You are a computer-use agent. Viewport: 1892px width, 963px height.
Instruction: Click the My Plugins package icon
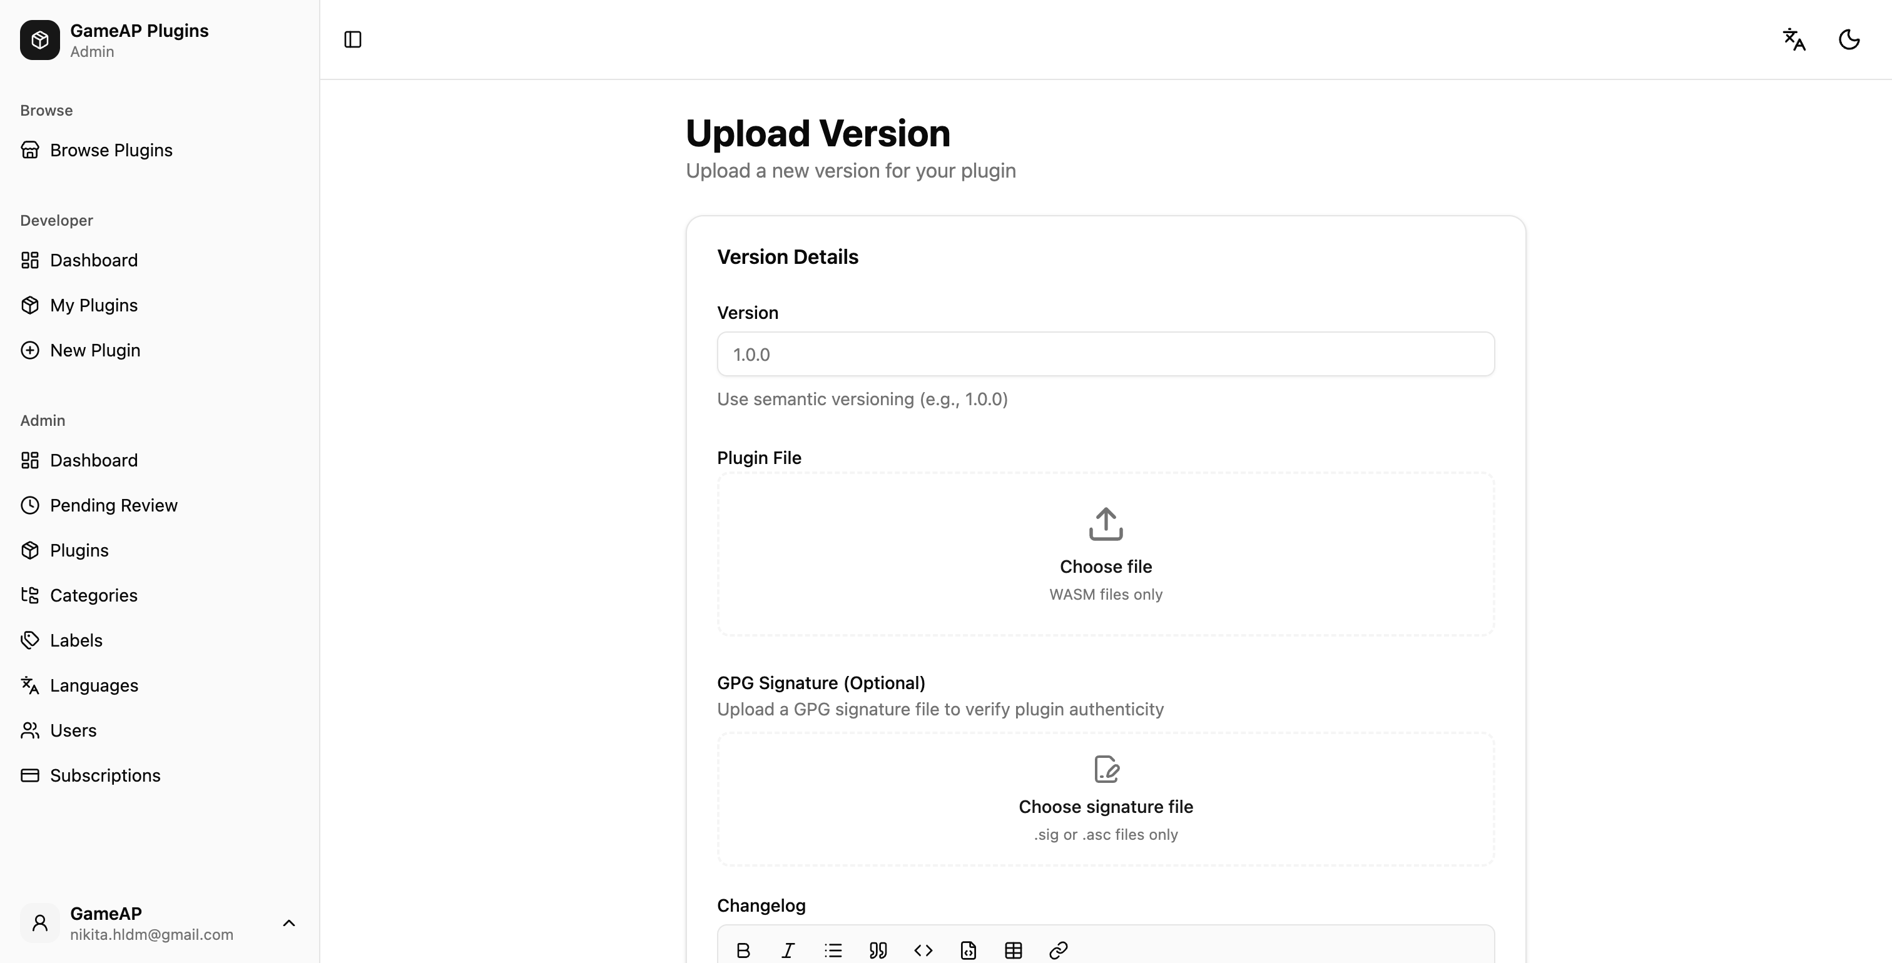tap(30, 305)
